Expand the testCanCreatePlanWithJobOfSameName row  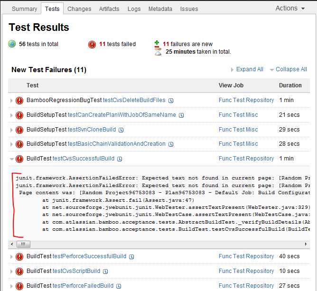click(11, 115)
